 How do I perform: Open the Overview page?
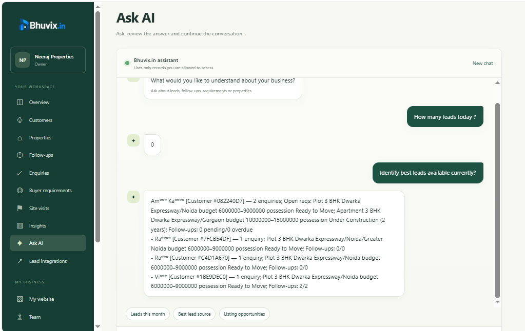coord(48,102)
